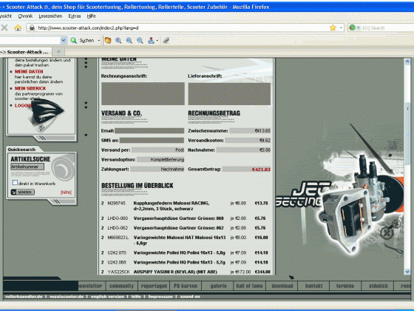Viewport: 414px width, 311px height.
Task: Click the browser address bar URL
Action: pyautogui.click(x=88, y=28)
